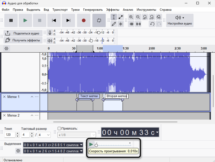Select the Multi-tool (asterisk)
Viewport: 215px width, 162px height.
pos(121,24)
